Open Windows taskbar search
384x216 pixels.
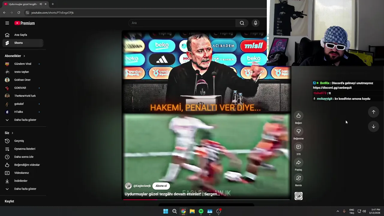click(174, 211)
